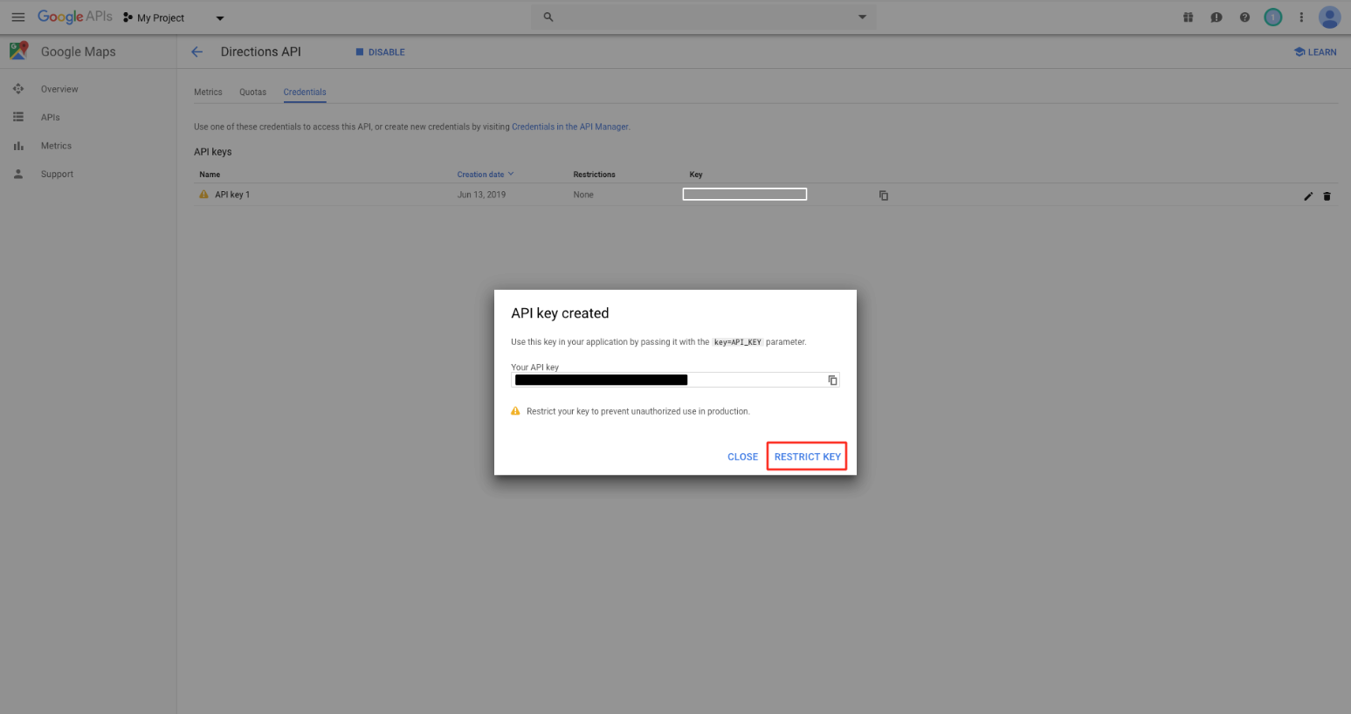Switch to the Metrics tab
Image resolution: width=1351 pixels, height=714 pixels.
pyautogui.click(x=208, y=92)
